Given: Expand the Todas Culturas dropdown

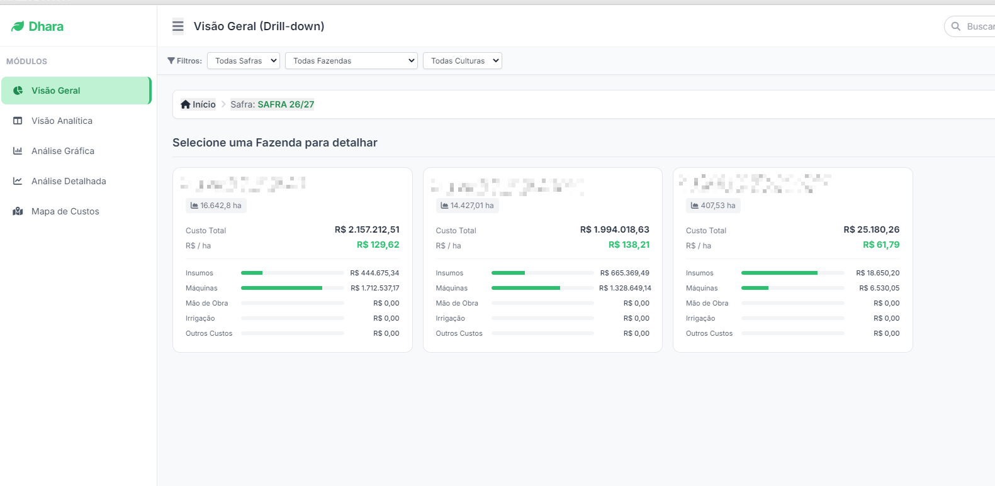Looking at the screenshot, I should [463, 61].
